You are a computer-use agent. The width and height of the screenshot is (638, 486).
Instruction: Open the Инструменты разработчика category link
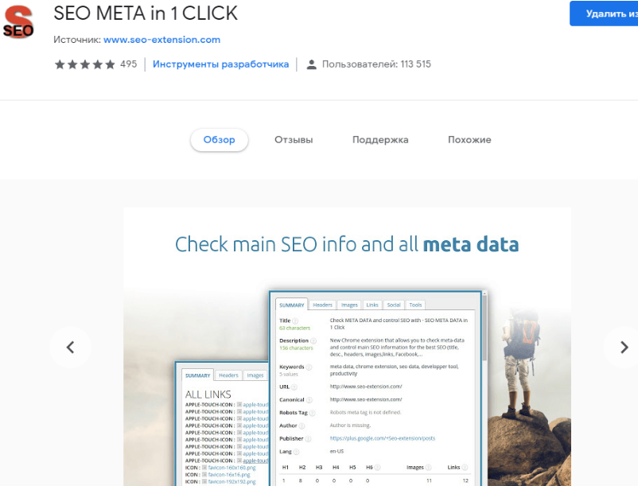(220, 64)
